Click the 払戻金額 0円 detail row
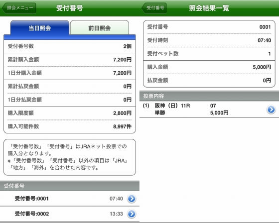This screenshot has width=279, height=223. pyautogui.click(x=209, y=81)
